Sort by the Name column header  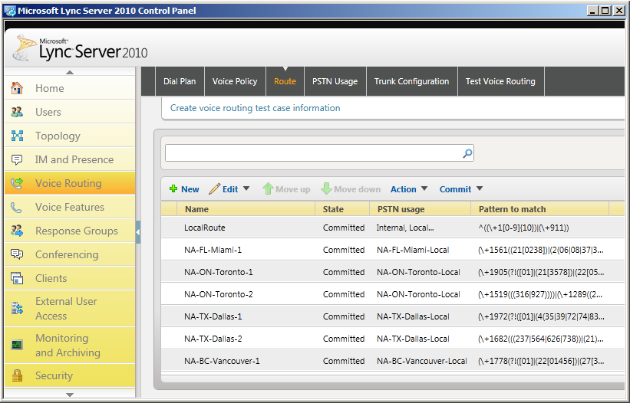coord(246,209)
